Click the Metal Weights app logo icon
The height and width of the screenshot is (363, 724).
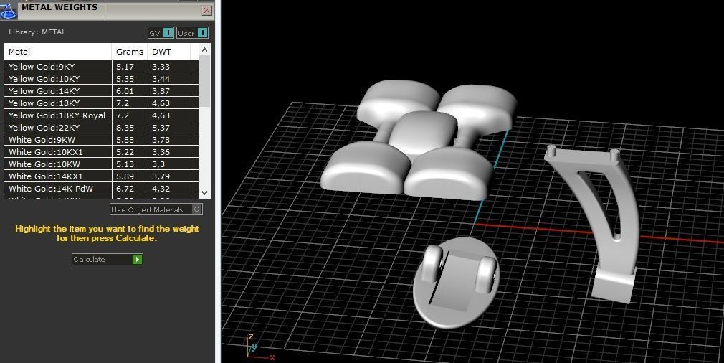point(9,10)
